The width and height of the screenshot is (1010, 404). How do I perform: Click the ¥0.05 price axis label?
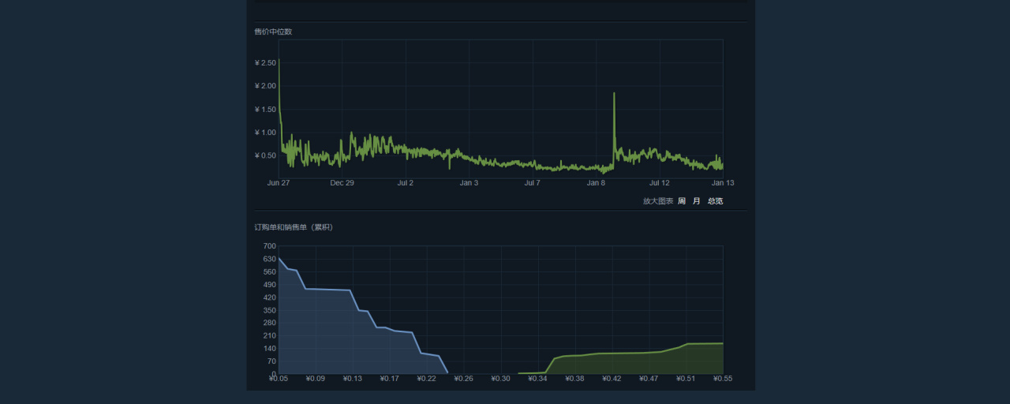point(278,379)
